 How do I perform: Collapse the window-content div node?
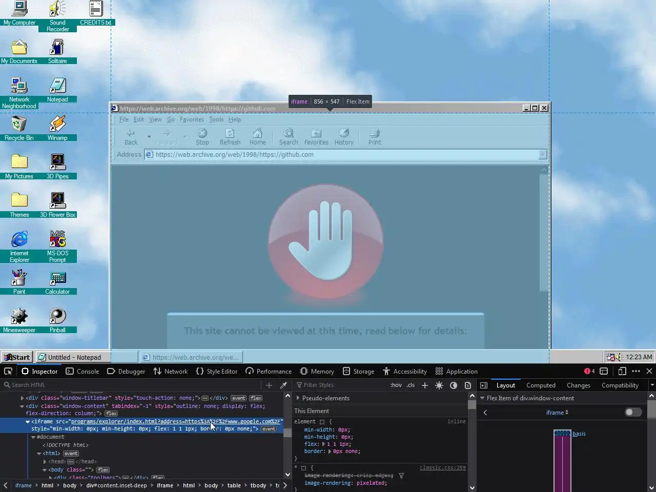click(22, 406)
